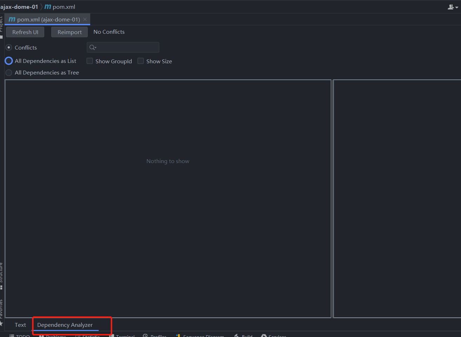The width and height of the screenshot is (461, 337).
Task: Click the Refresh UI button
Action: point(25,32)
